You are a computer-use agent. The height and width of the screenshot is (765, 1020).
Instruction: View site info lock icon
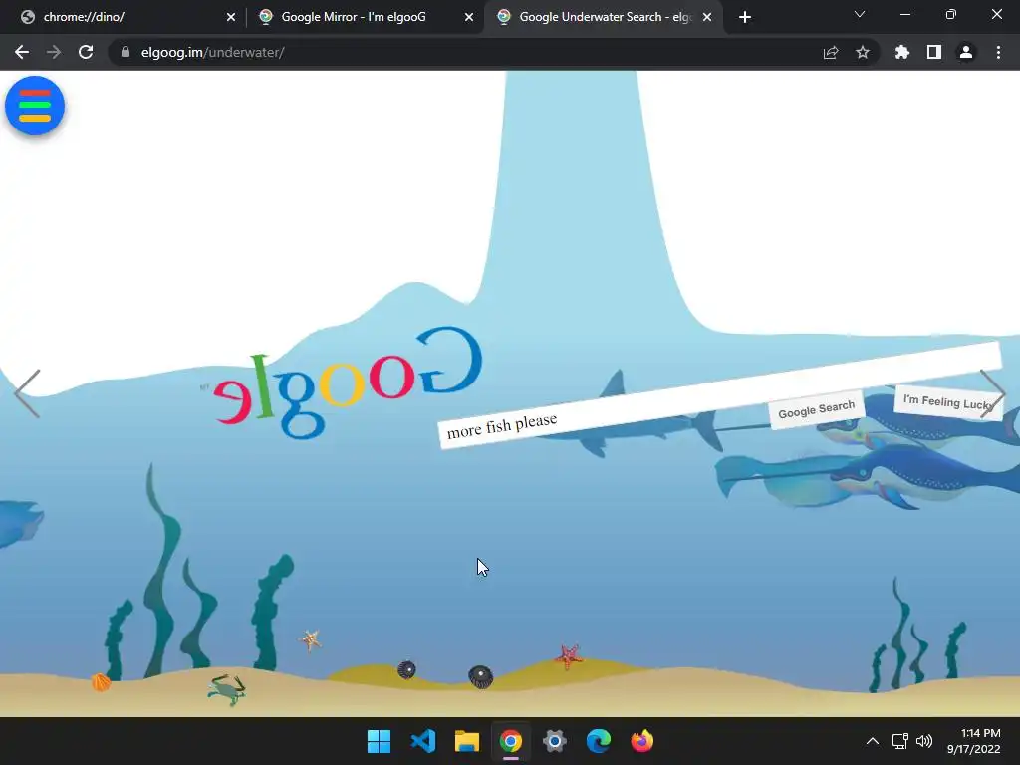click(x=126, y=52)
